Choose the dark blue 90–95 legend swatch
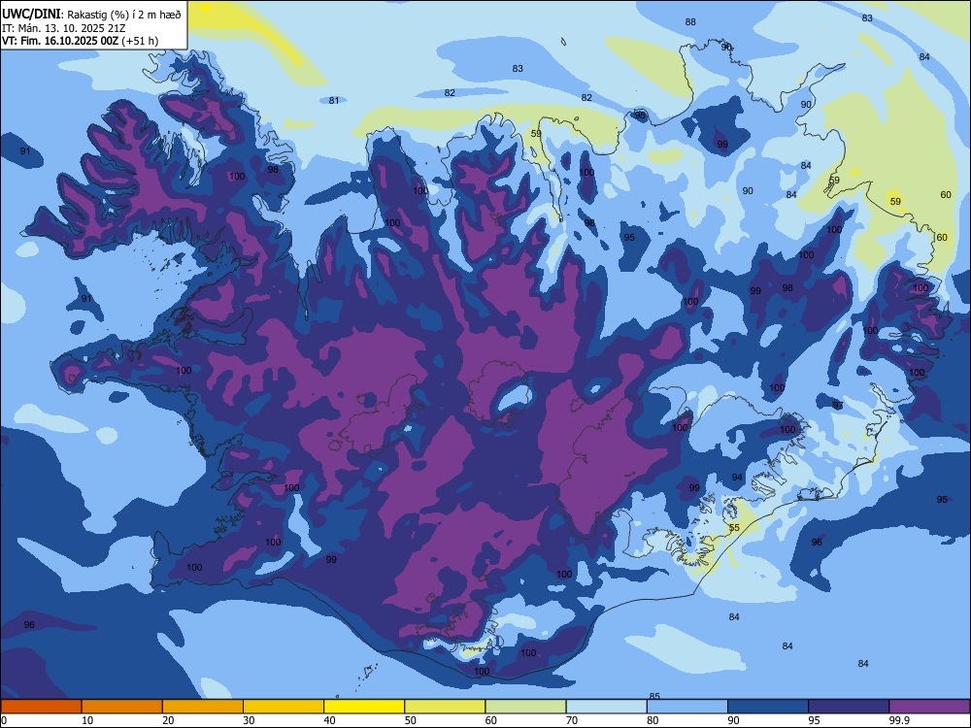Image resolution: width=971 pixels, height=728 pixels. 768,707
